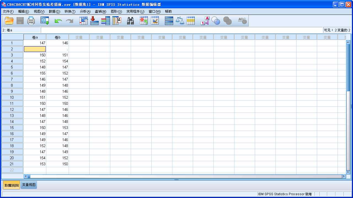Click horizontal scrollbar right arrow
This screenshot has width=353, height=198.
[344, 176]
